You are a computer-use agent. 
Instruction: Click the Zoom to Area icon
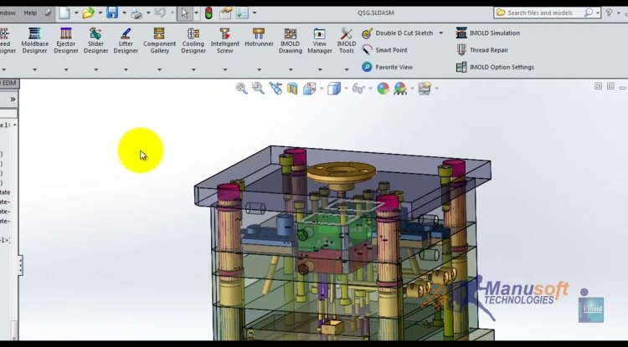coord(258,89)
